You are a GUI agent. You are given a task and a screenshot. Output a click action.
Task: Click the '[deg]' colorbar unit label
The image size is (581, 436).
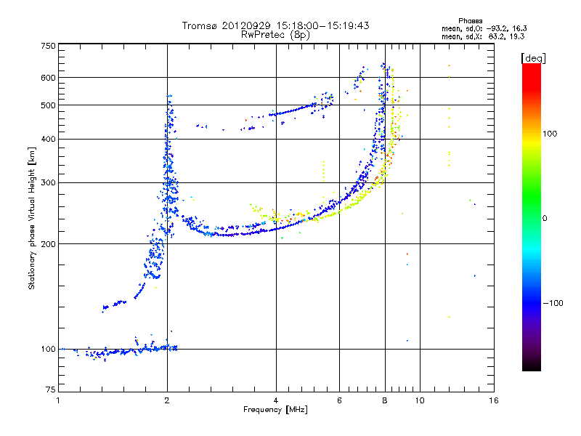coord(533,58)
